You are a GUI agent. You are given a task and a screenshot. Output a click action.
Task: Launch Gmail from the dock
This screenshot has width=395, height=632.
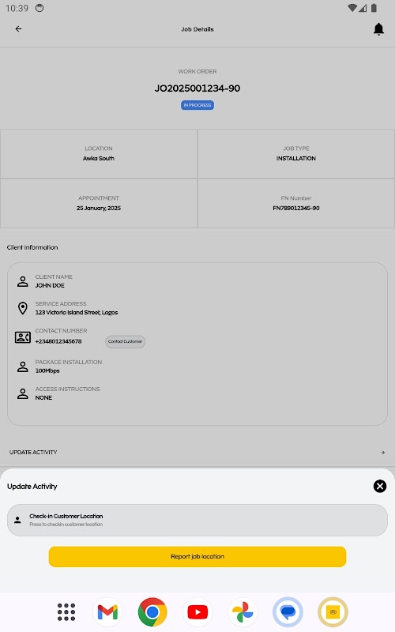click(x=107, y=611)
